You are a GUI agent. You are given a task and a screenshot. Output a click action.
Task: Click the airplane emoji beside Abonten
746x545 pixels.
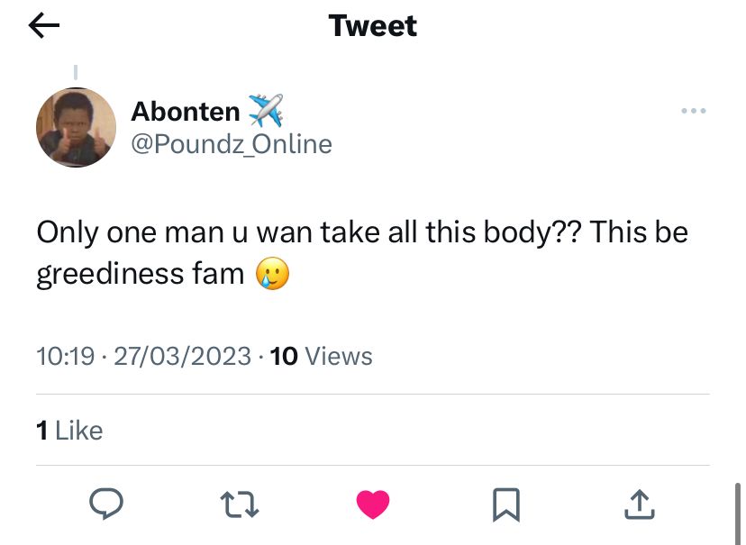266,110
